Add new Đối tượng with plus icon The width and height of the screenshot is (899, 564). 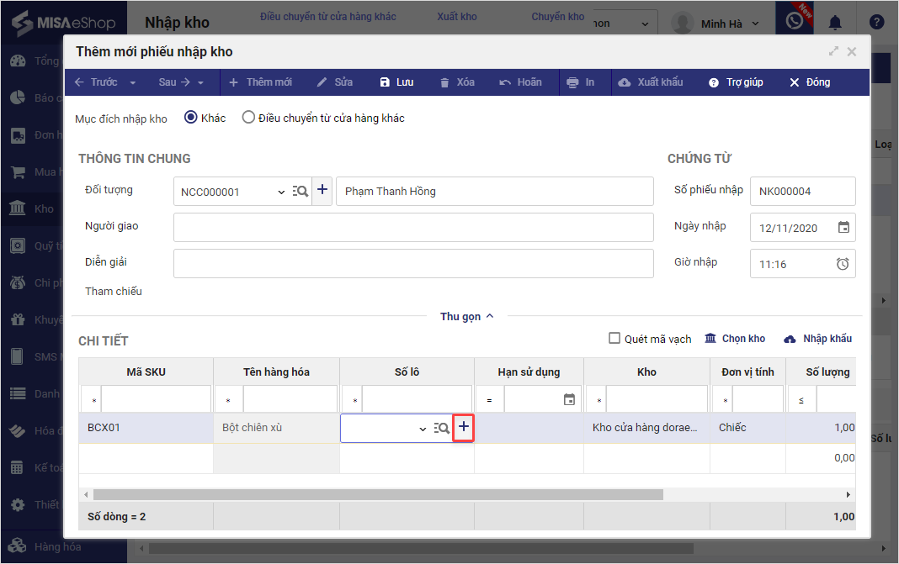tap(322, 189)
